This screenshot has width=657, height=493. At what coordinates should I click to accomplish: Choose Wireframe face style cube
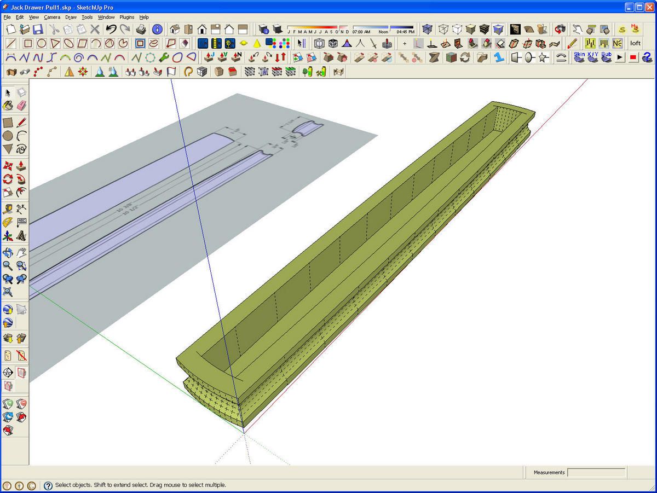point(443,29)
